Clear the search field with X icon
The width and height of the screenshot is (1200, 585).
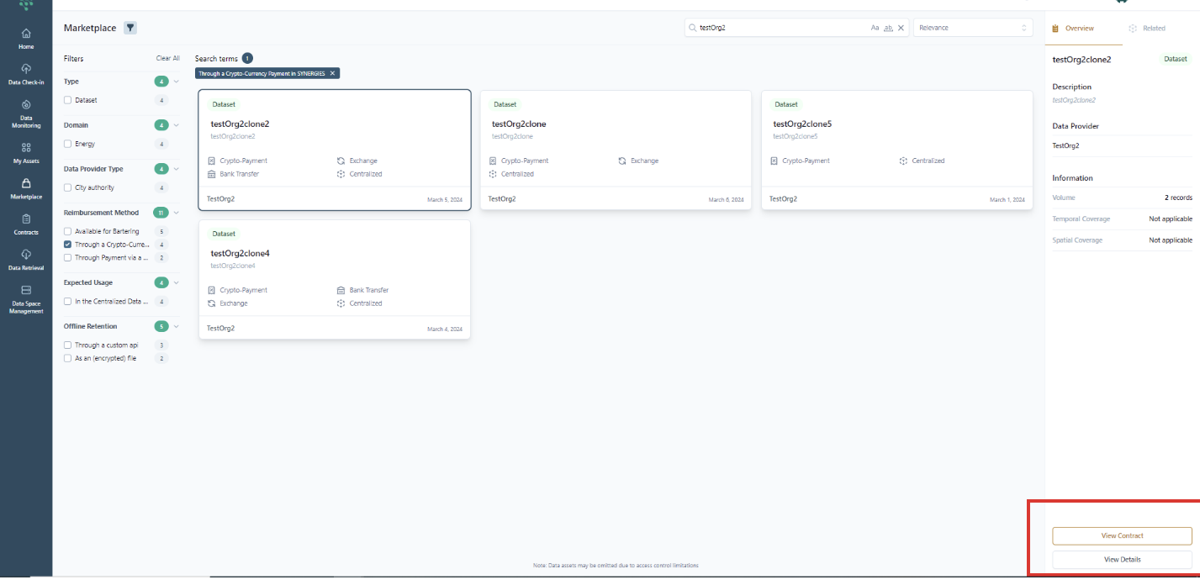coord(901,28)
